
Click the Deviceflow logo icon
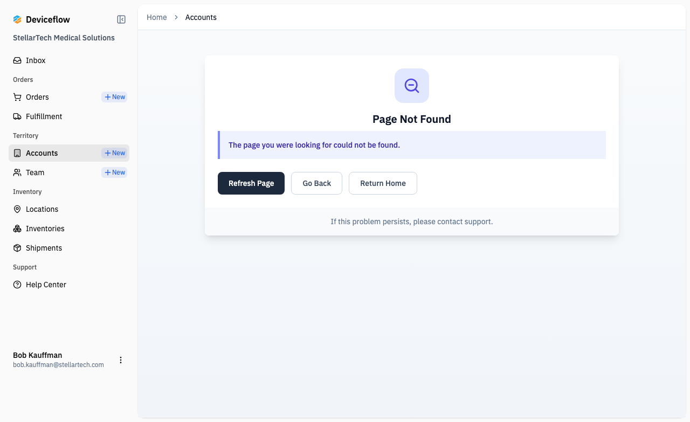point(17,19)
